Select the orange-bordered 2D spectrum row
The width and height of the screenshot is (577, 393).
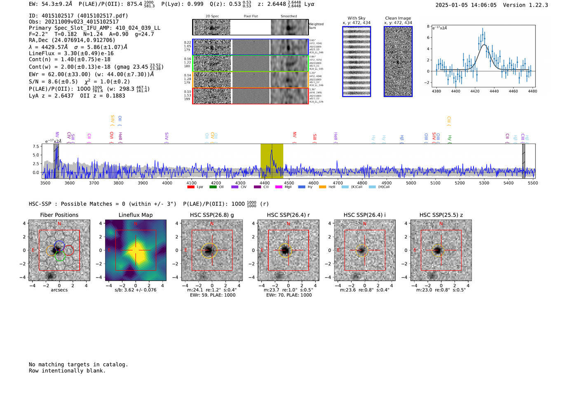pyautogui.click(x=250, y=80)
